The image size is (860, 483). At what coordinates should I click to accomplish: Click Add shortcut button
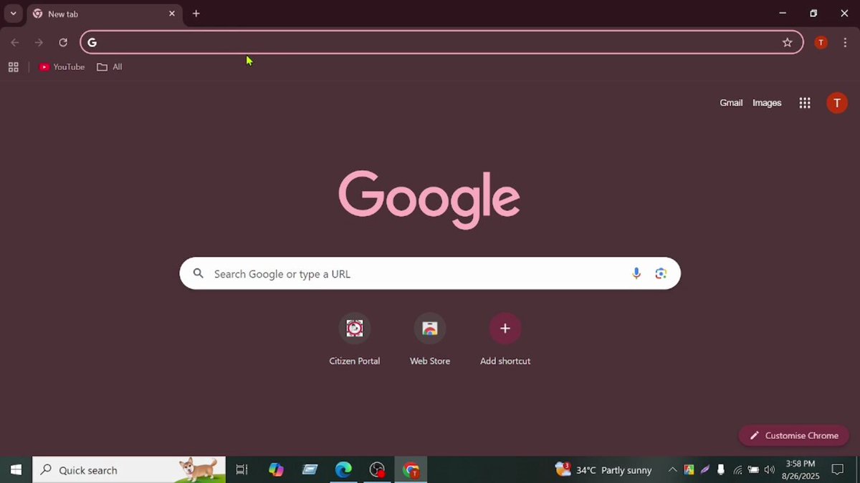(x=505, y=339)
